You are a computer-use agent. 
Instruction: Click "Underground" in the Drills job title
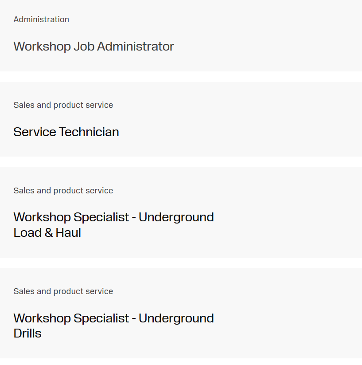[176, 318]
